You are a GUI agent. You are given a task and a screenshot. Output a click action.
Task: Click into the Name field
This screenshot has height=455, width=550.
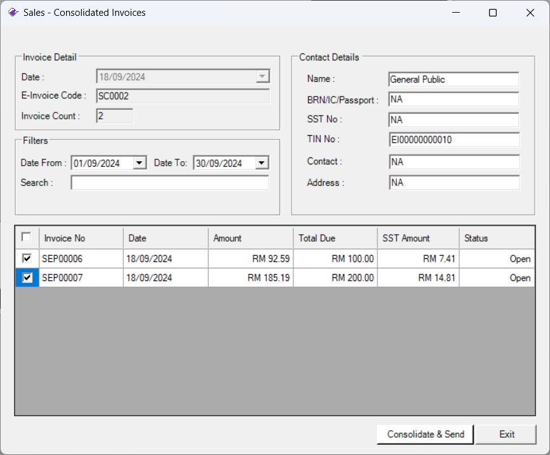click(453, 79)
